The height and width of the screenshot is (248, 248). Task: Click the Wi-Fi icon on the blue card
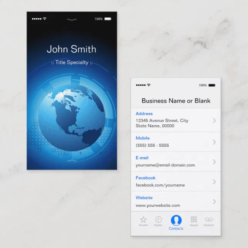coord(45,18)
